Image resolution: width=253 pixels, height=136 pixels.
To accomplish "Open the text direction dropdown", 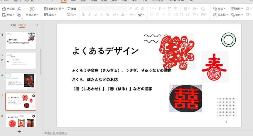I will tap(195, 9).
